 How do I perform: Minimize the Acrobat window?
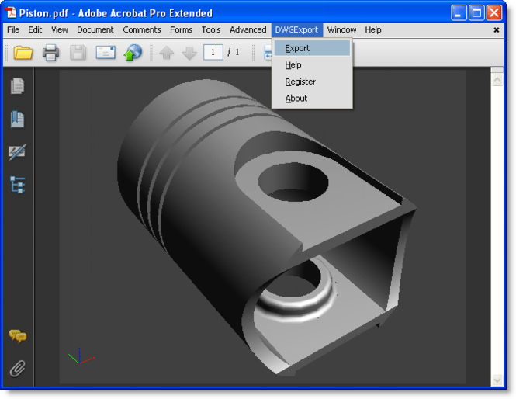click(x=459, y=13)
